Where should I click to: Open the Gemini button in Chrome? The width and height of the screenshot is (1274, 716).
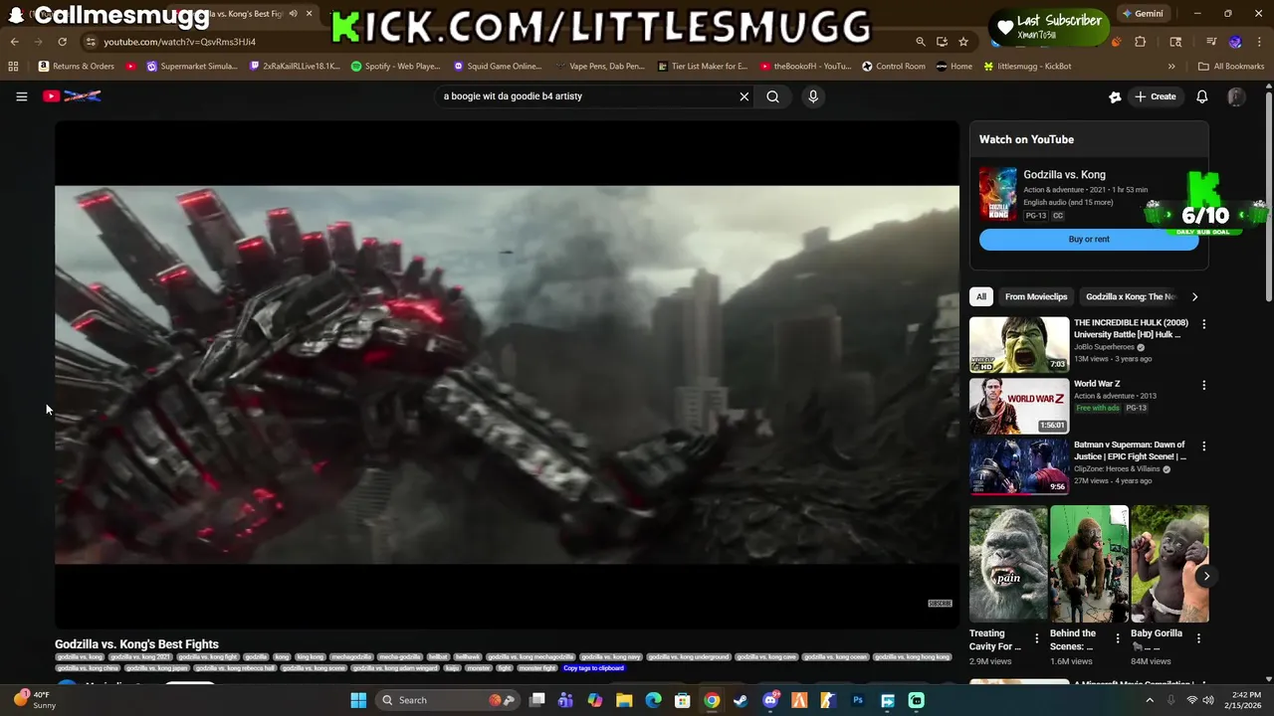point(1142,14)
